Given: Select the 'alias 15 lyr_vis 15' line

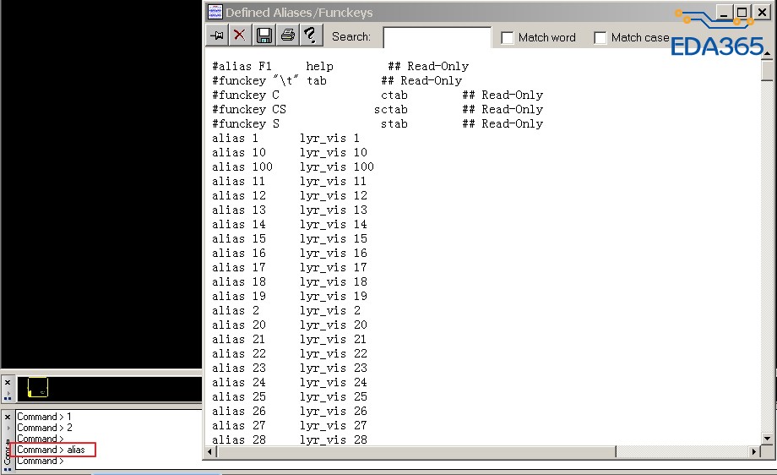Looking at the screenshot, I should 290,239.
